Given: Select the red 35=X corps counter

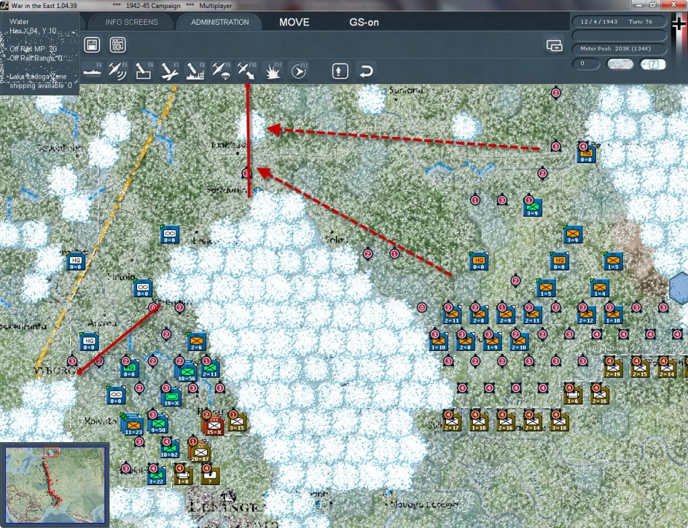Looking at the screenshot, I should point(213,425).
